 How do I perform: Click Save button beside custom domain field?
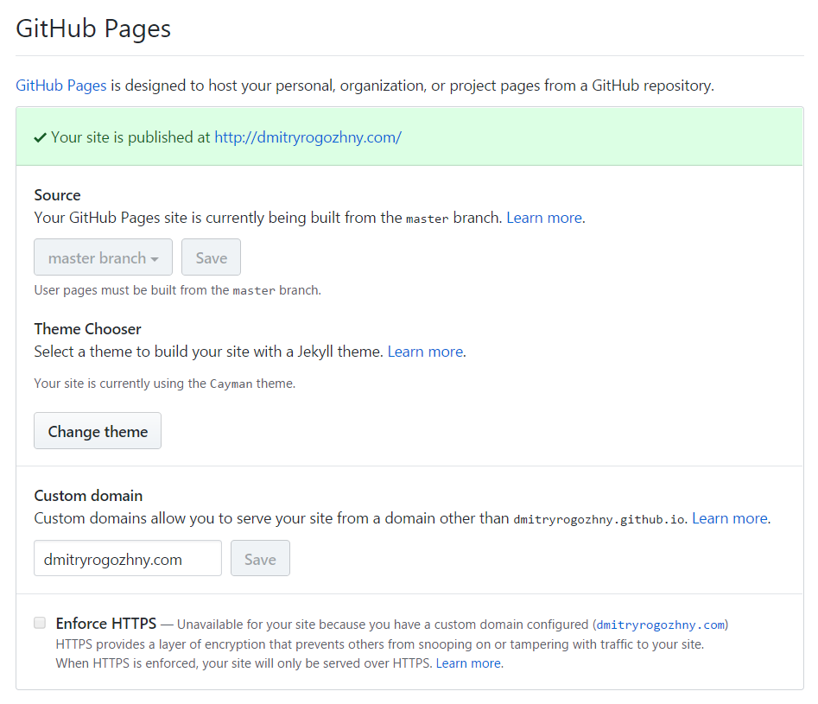(260, 558)
